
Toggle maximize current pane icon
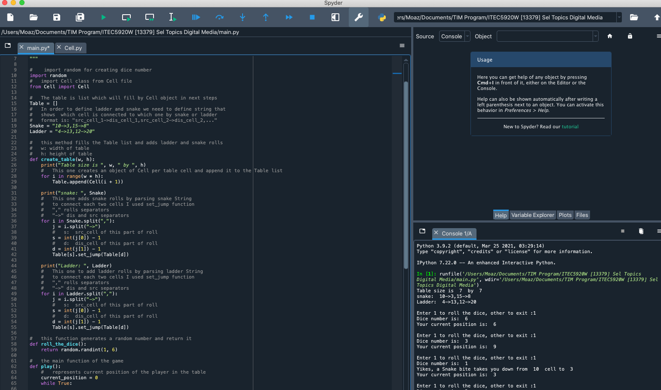[335, 17]
